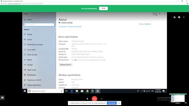Click See details in Windows Defender link
The width and height of the screenshot is (189, 106).
[x=70, y=26]
